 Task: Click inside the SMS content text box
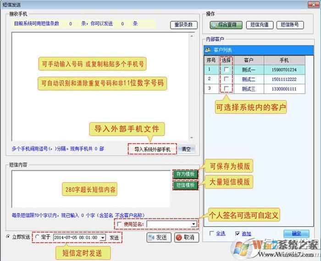point(91,189)
